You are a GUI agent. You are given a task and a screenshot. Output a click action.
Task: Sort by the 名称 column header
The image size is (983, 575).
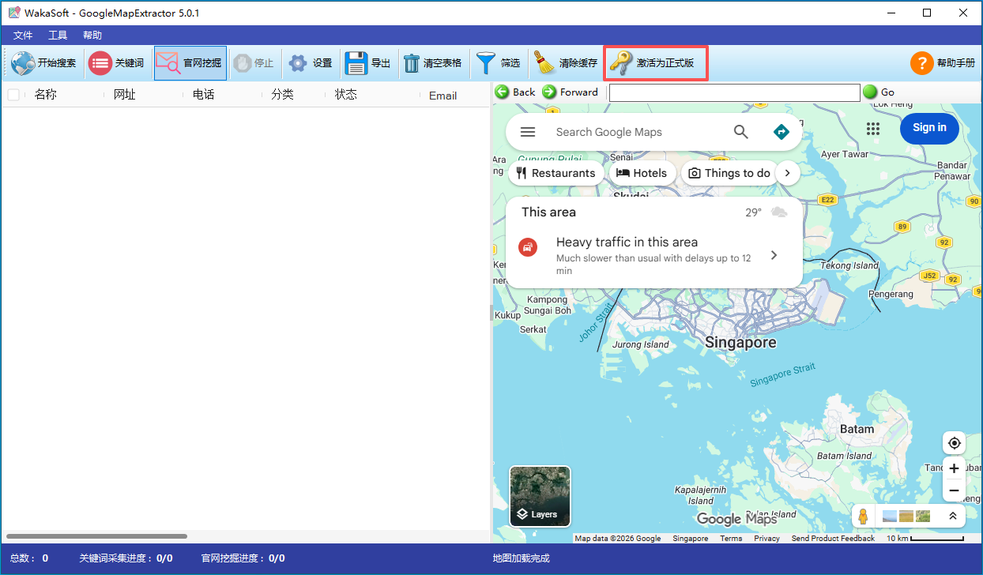point(46,95)
